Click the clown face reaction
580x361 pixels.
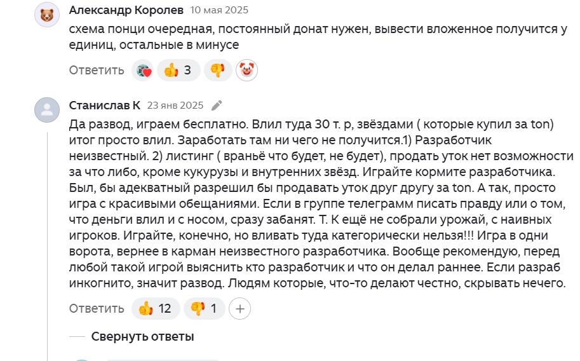(246, 70)
